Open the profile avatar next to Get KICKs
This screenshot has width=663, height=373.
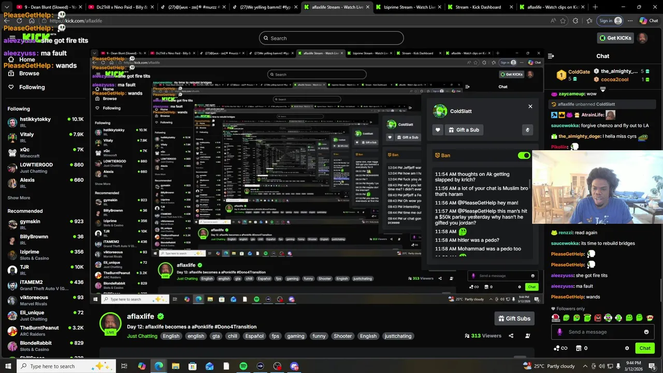tap(642, 38)
